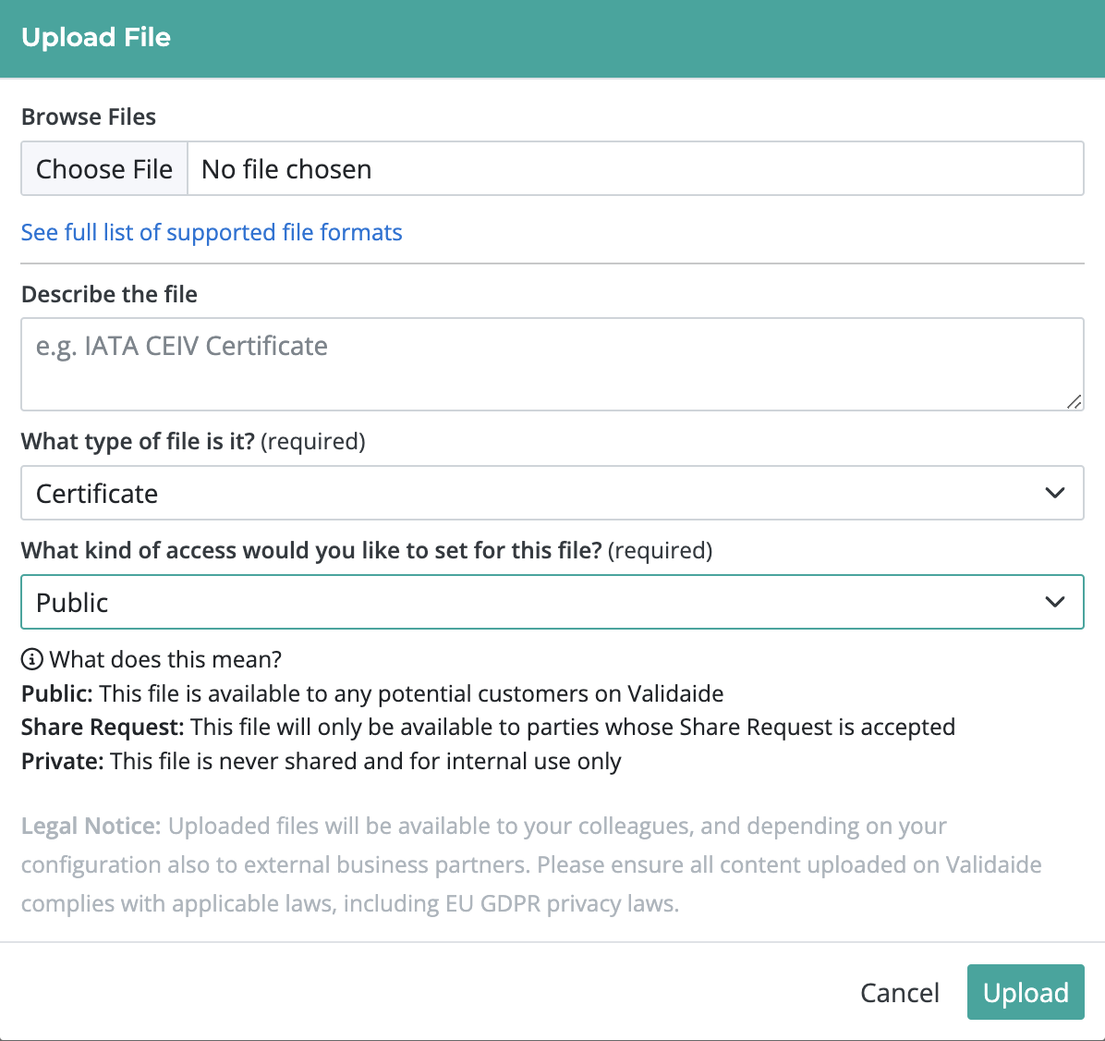Focus the Describe the file text area
1105x1041 pixels.
(x=552, y=364)
